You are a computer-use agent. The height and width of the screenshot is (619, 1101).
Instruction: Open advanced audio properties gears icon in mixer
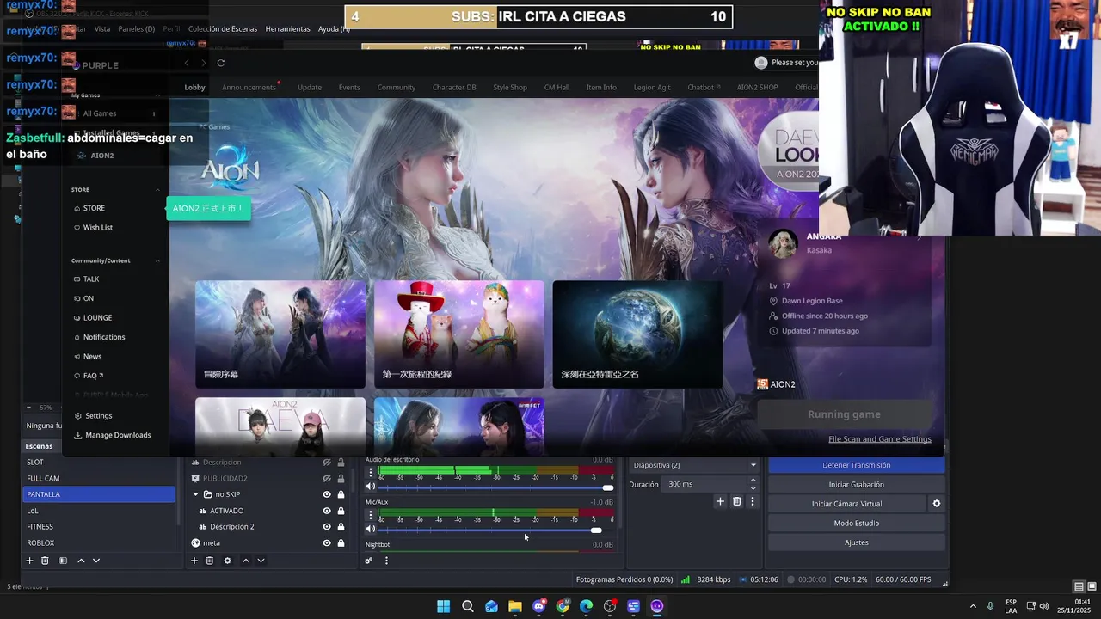point(368,561)
